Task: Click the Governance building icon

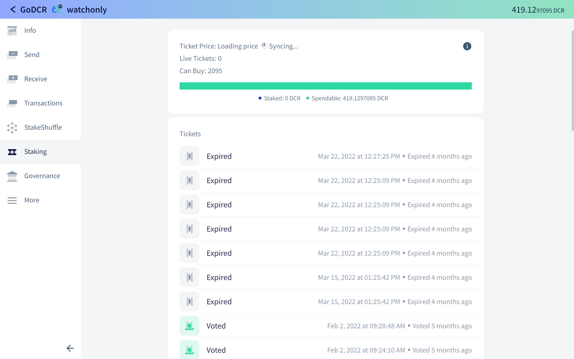Action: [x=12, y=176]
